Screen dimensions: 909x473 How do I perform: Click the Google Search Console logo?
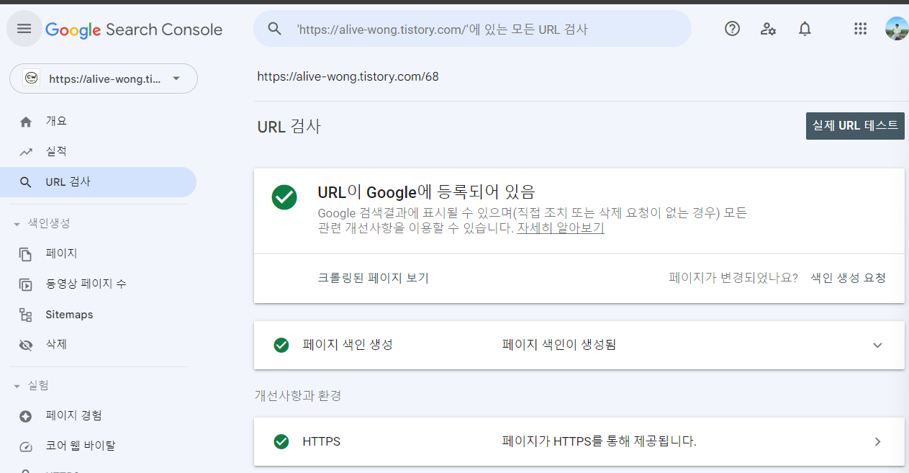tap(134, 30)
